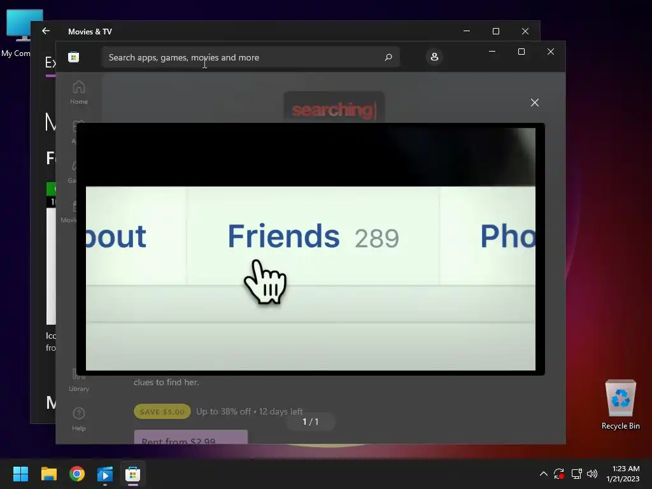This screenshot has height=489, width=652.
Task: Open File Explorer from the taskbar
Action: 48,474
